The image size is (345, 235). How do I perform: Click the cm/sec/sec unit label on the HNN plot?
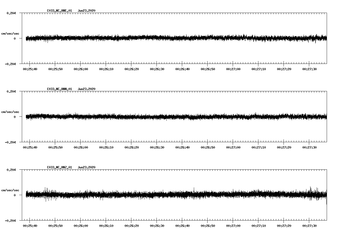point(10,112)
